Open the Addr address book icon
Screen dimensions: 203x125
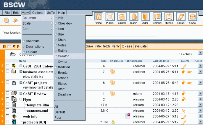tap(145, 19)
